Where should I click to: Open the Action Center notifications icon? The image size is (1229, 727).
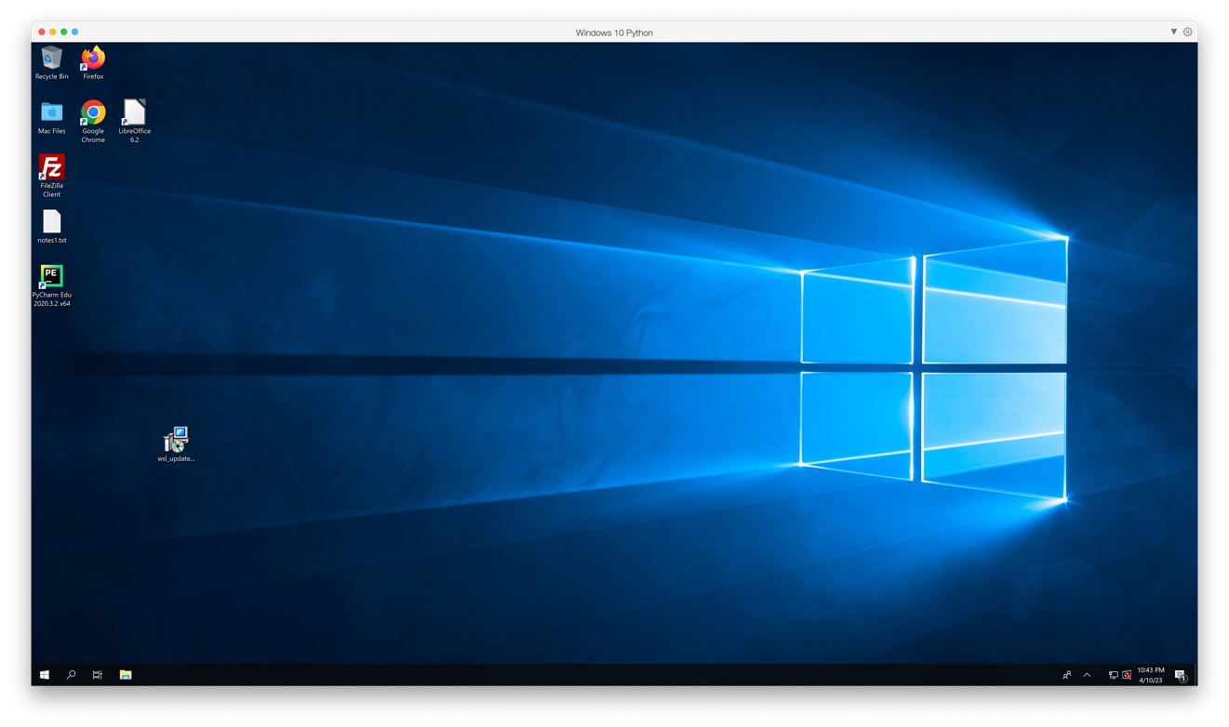1180,675
